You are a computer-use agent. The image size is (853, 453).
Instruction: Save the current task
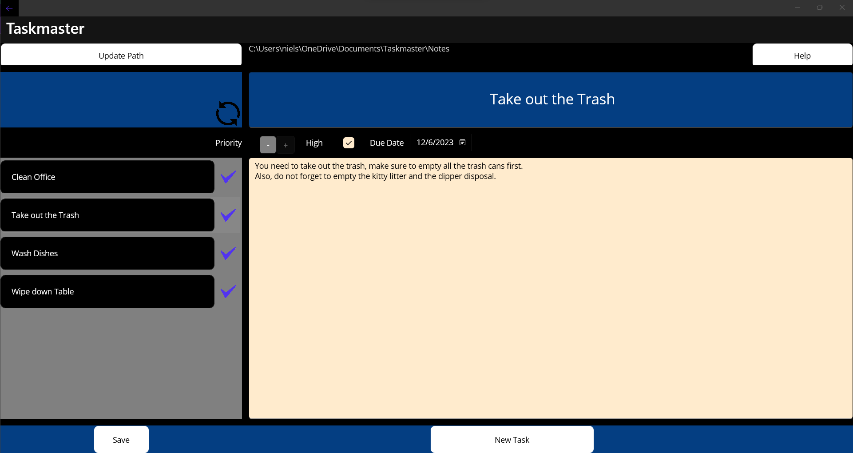[121, 440]
